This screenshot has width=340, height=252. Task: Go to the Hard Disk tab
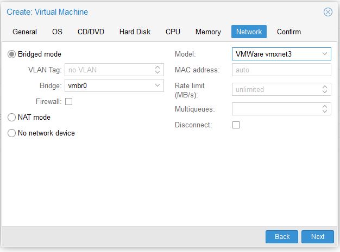tap(135, 32)
